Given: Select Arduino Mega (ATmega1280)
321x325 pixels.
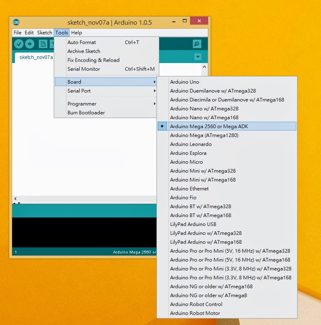Looking at the screenshot, I should pos(227,135).
